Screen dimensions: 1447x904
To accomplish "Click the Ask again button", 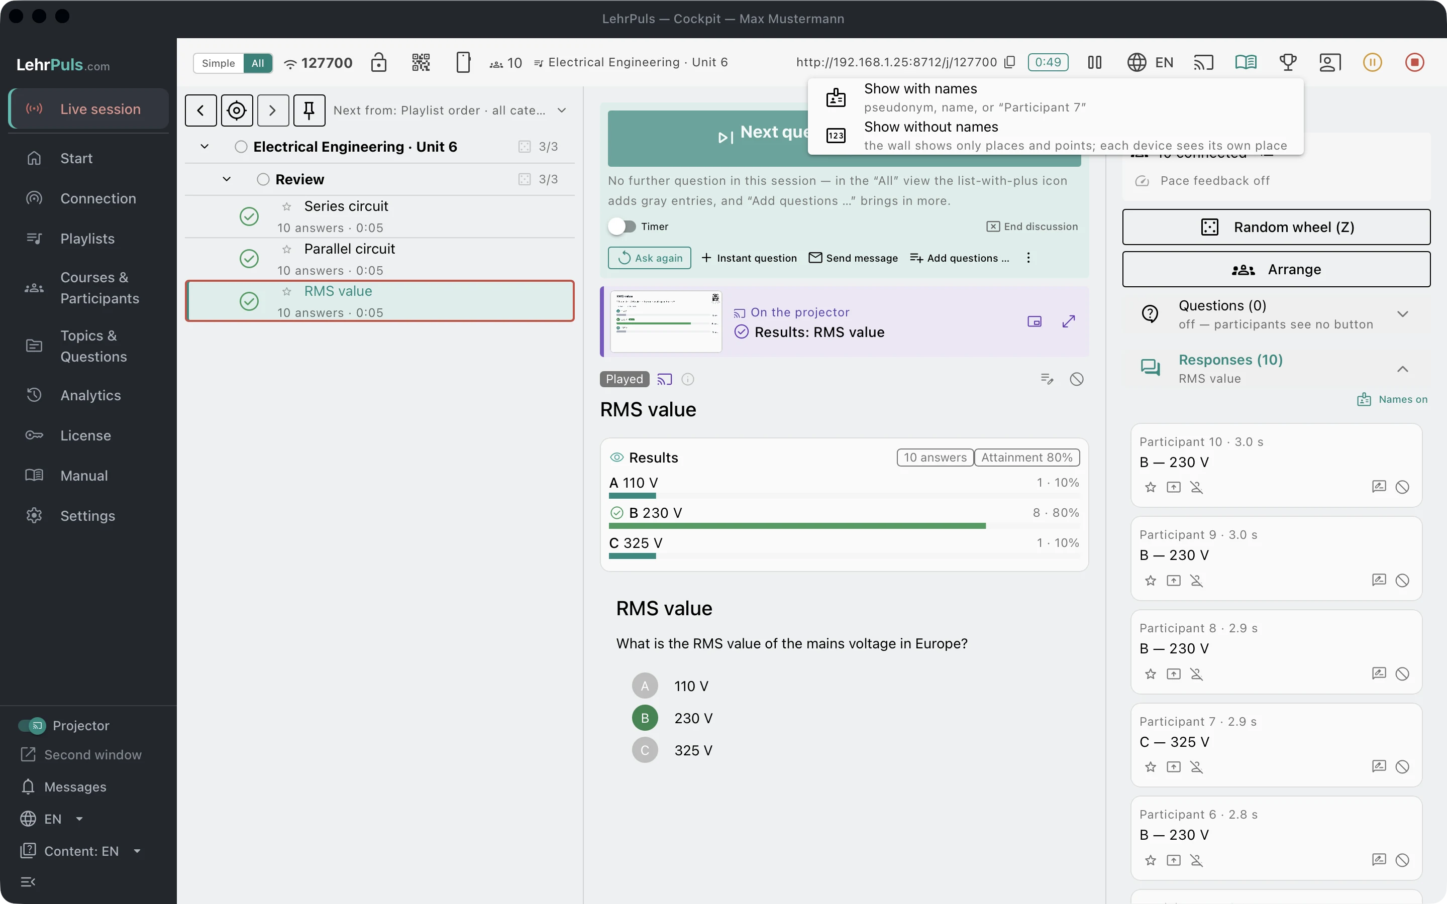I will (x=649, y=258).
